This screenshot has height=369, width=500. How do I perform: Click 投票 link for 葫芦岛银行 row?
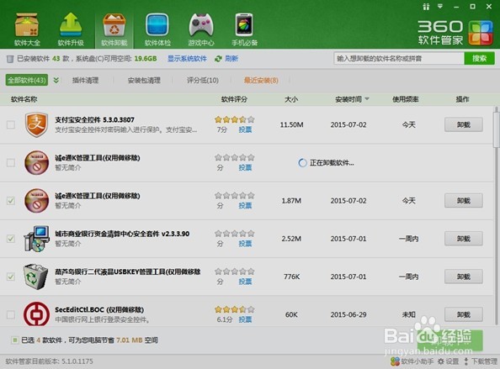pos(245,282)
